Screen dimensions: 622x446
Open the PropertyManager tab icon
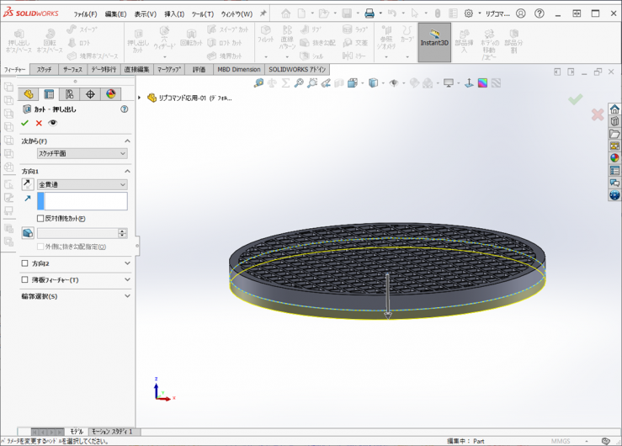(49, 94)
